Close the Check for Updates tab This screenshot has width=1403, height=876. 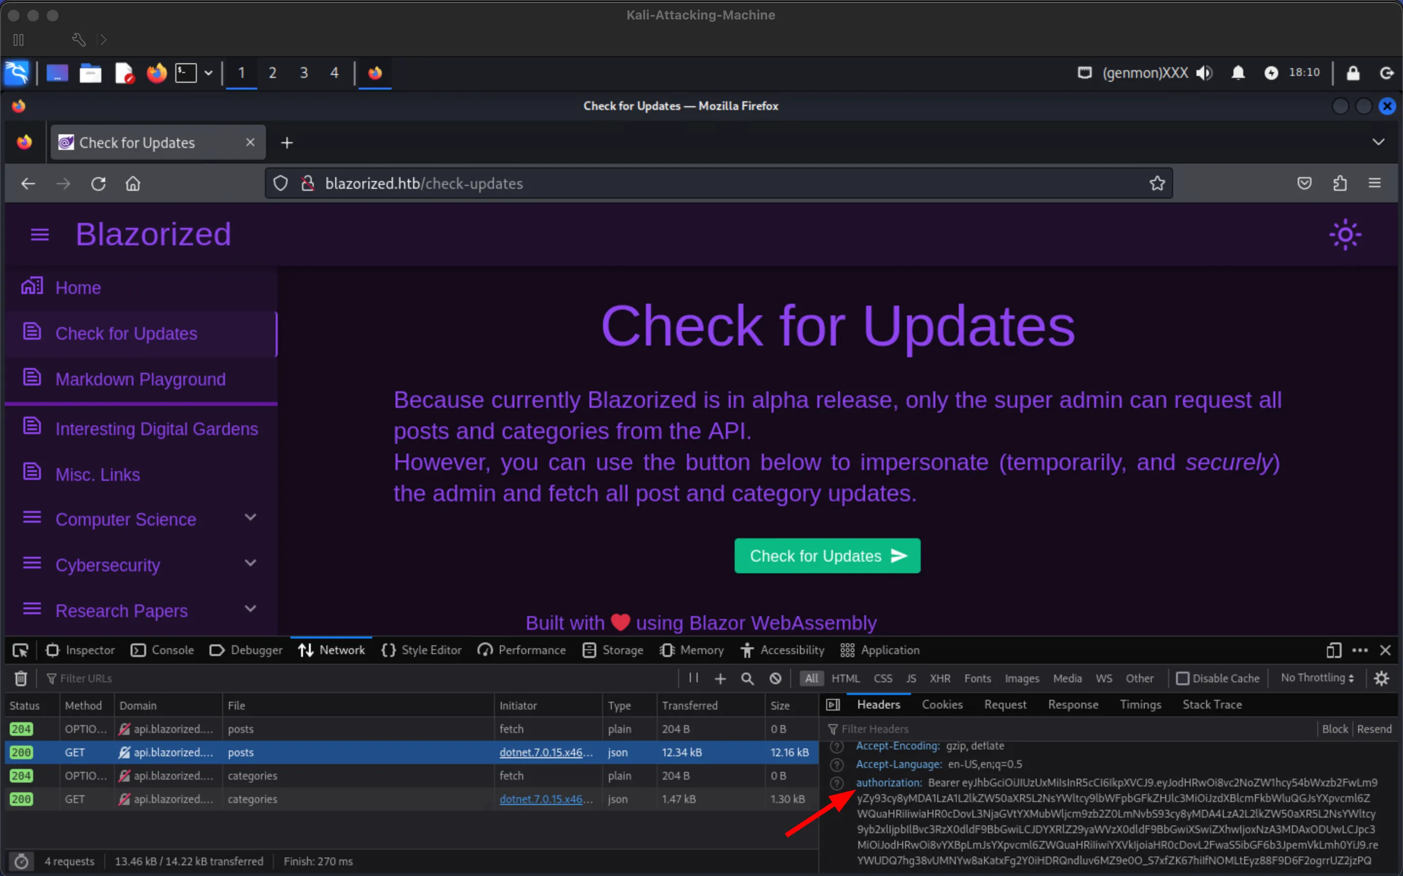point(250,143)
